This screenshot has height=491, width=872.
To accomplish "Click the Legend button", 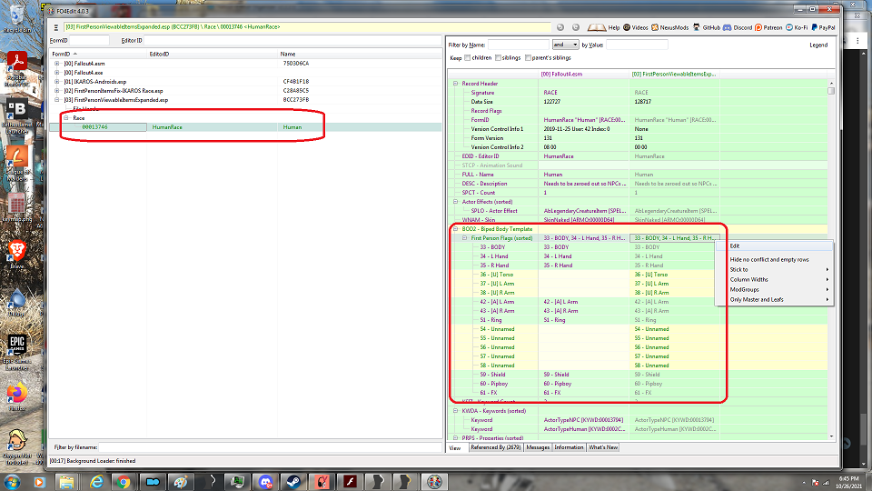I will (x=818, y=45).
